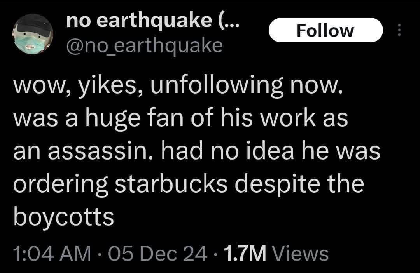
Task: Click the Follow button
Action: click(325, 30)
